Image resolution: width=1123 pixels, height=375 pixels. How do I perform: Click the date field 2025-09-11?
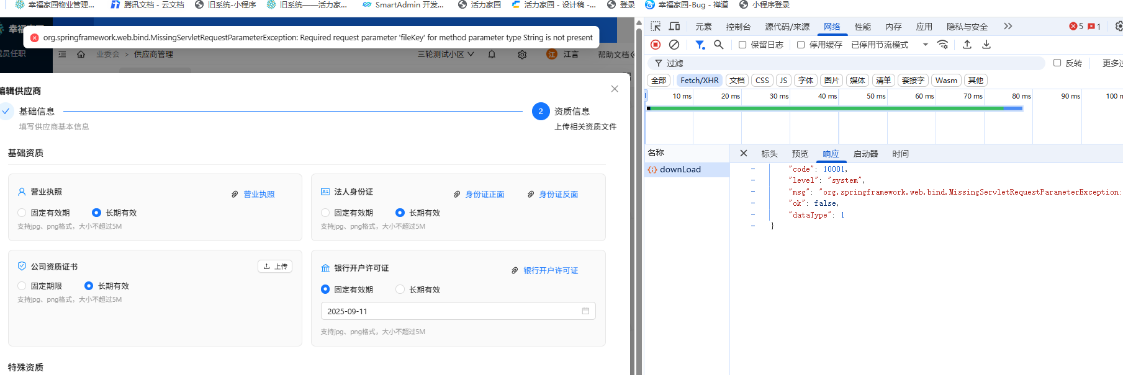tap(458, 311)
